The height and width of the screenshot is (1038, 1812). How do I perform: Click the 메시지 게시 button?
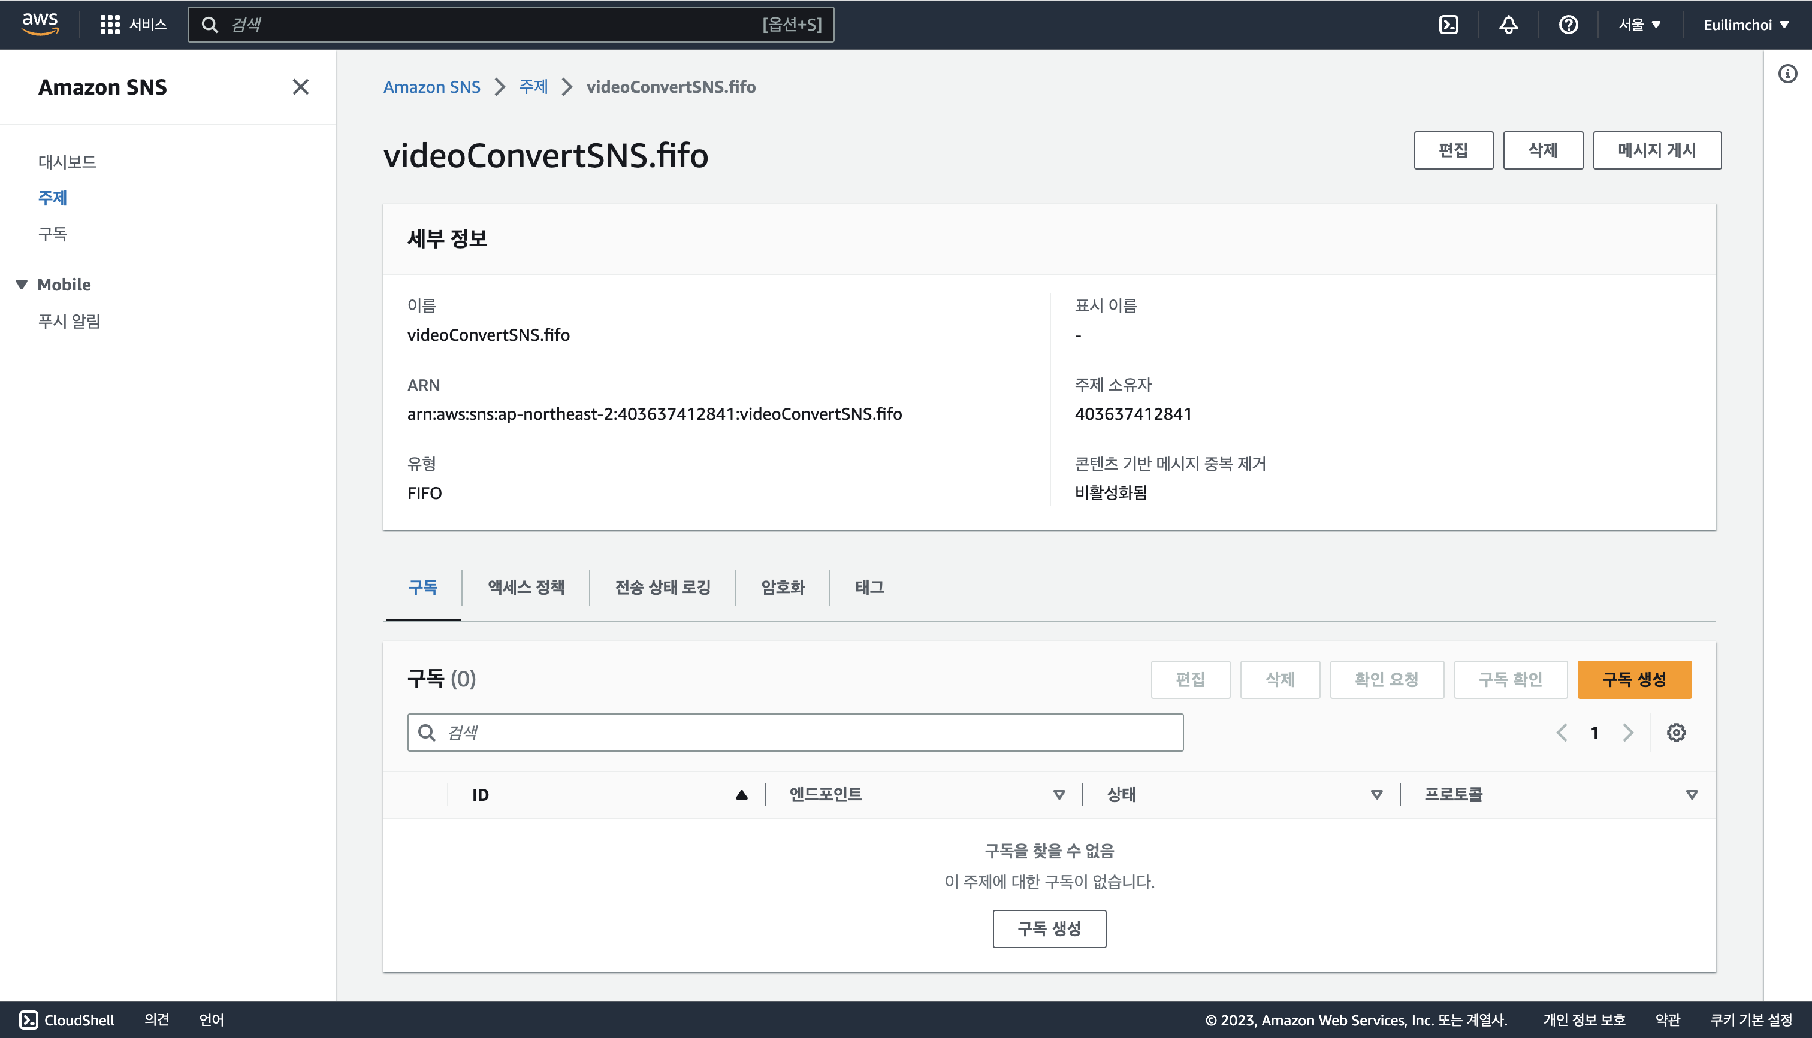pos(1657,150)
